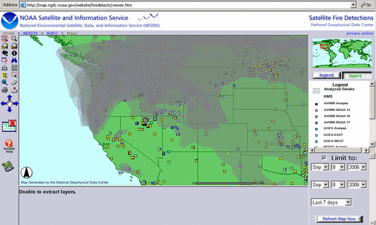Click the Analyzed Smoke legend swatch
376x225 pixels.
[316, 90]
